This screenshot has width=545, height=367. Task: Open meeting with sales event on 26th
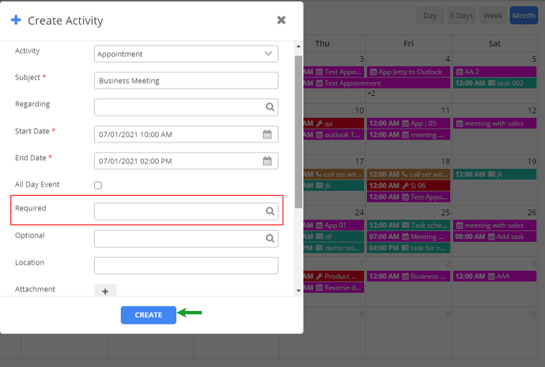pos(495,225)
